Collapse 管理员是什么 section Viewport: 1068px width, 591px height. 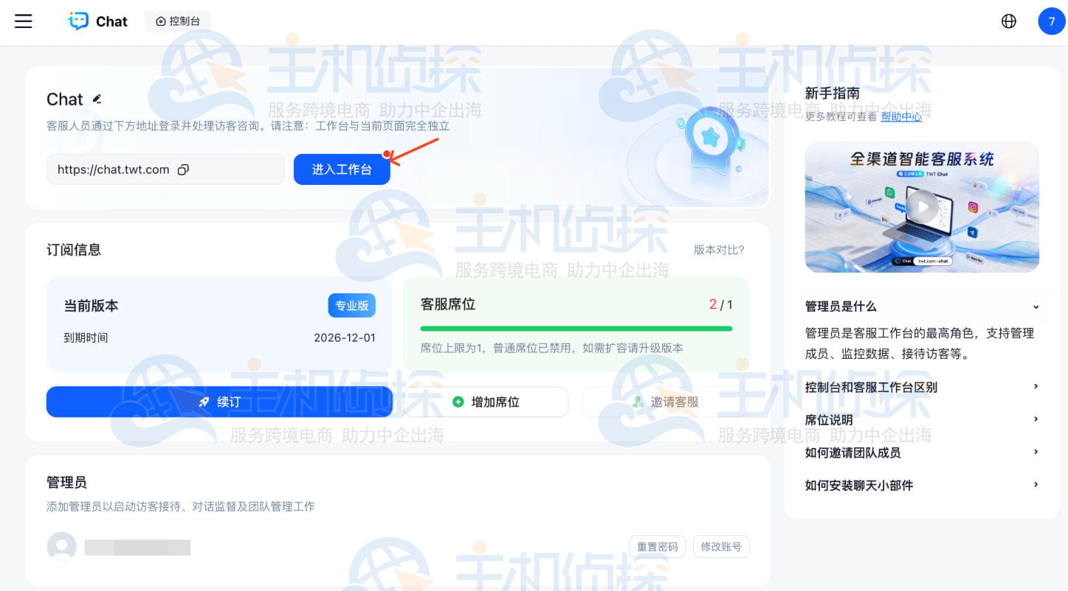coord(922,307)
